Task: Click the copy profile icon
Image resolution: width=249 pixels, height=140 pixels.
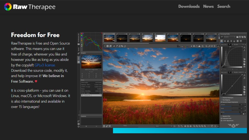Action: 242,37
